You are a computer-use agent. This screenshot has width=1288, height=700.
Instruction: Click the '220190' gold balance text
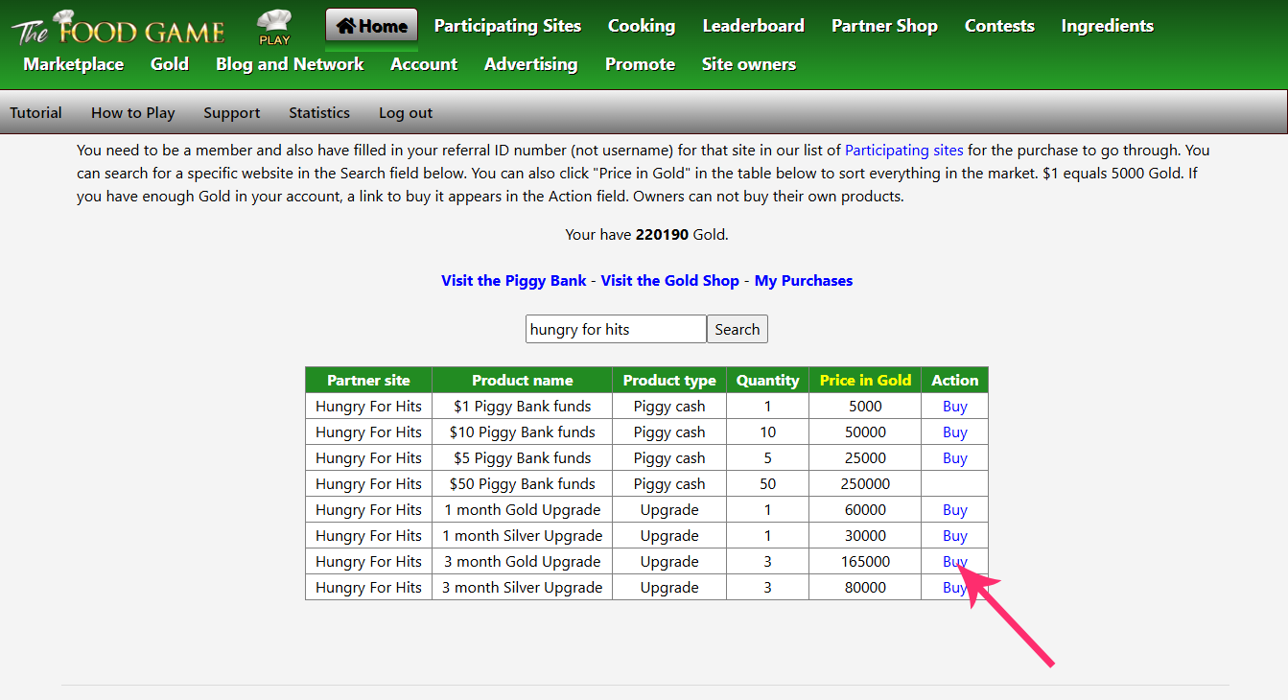coord(662,234)
